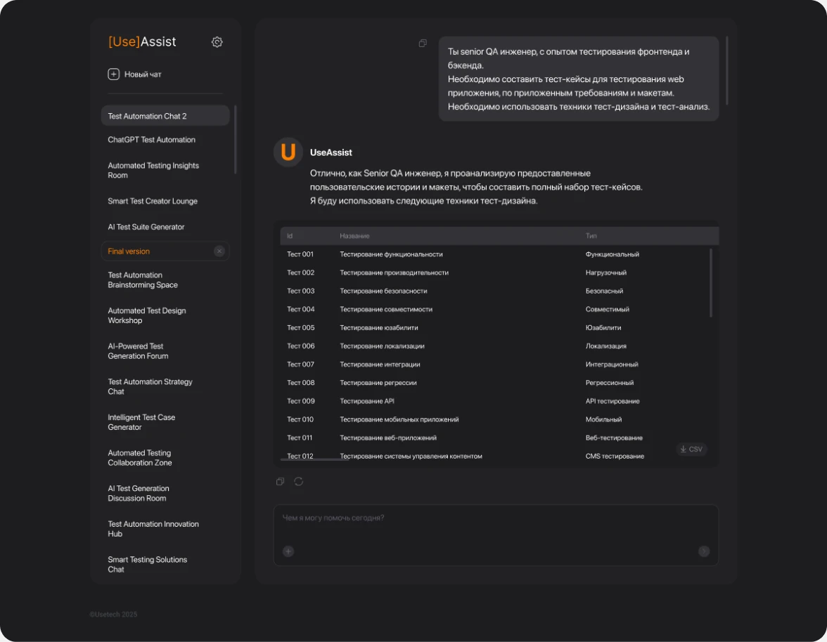Select Тестирование юзабилити cell
This screenshot has width=827, height=642.
[378, 327]
